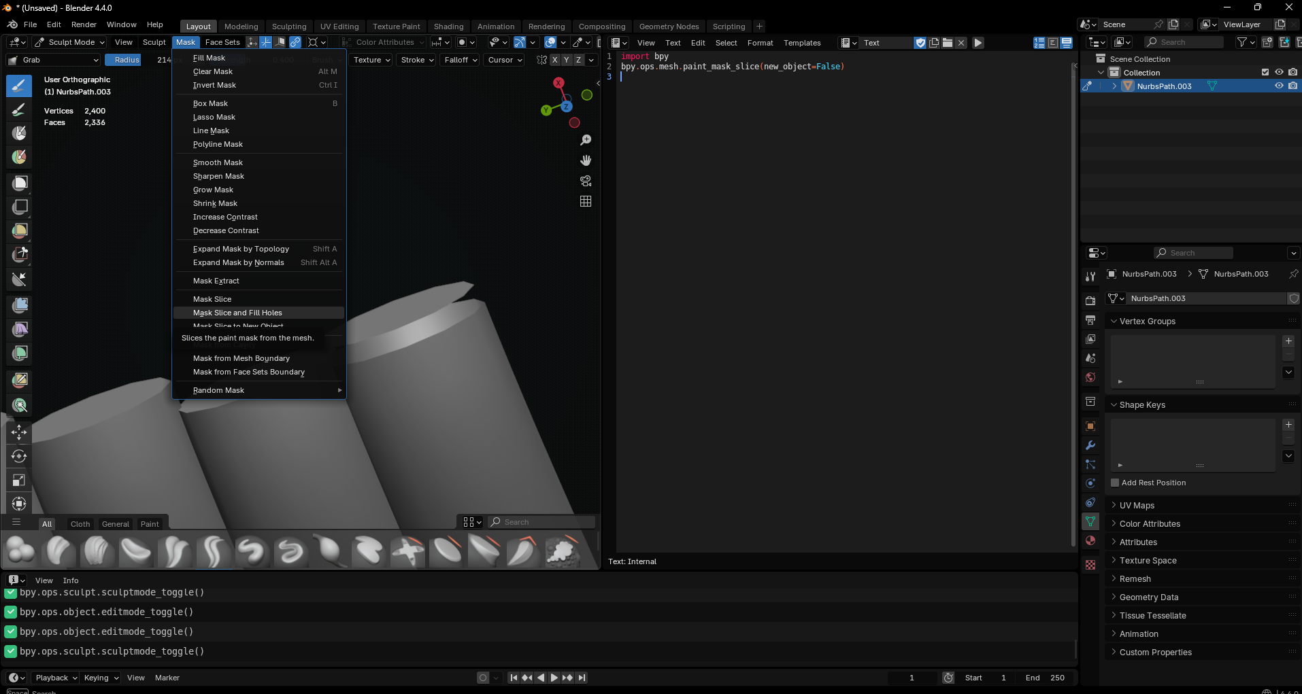Open the Random Mask submenu
This screenshot has height=694, width=1302.
(258, 390)
